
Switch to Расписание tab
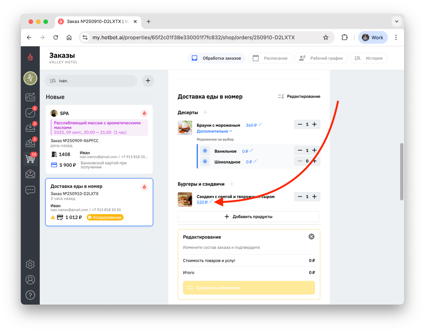pyautogui.click(x=270, y=58)
